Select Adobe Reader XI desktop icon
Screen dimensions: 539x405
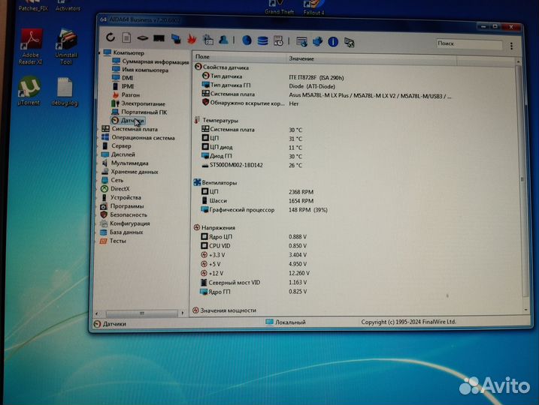point(31,45)
